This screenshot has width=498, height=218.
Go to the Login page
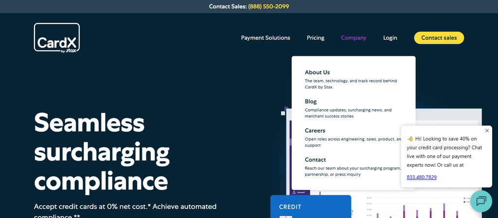tap(390, 38)
